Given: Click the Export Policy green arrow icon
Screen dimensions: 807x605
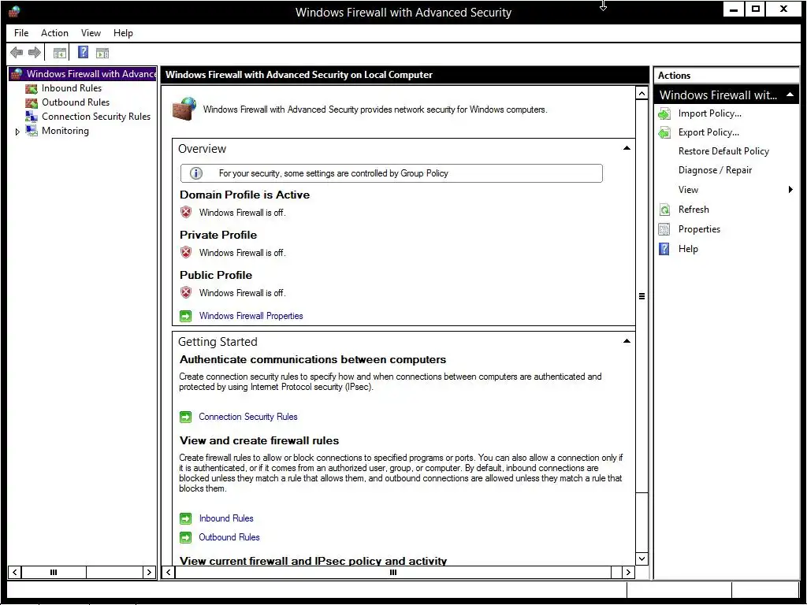Looking at the screenshot, I should [664, 132].
